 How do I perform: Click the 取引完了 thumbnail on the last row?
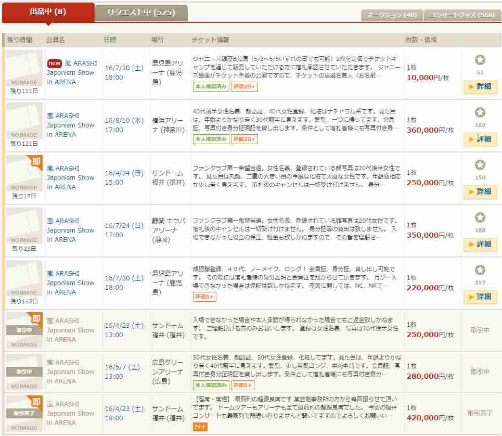point(24,414)
